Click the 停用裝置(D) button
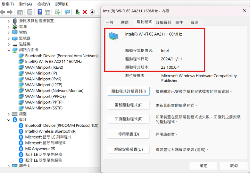 (129, 134)
